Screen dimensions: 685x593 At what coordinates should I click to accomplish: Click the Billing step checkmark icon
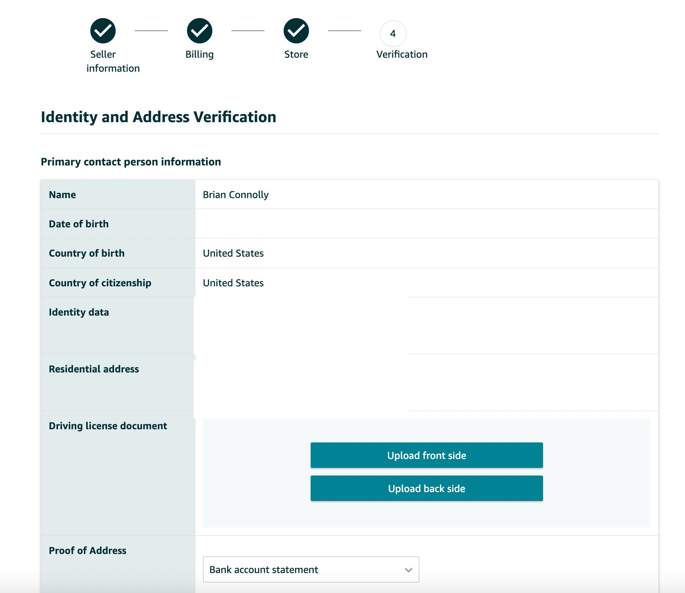coord(200,31)
